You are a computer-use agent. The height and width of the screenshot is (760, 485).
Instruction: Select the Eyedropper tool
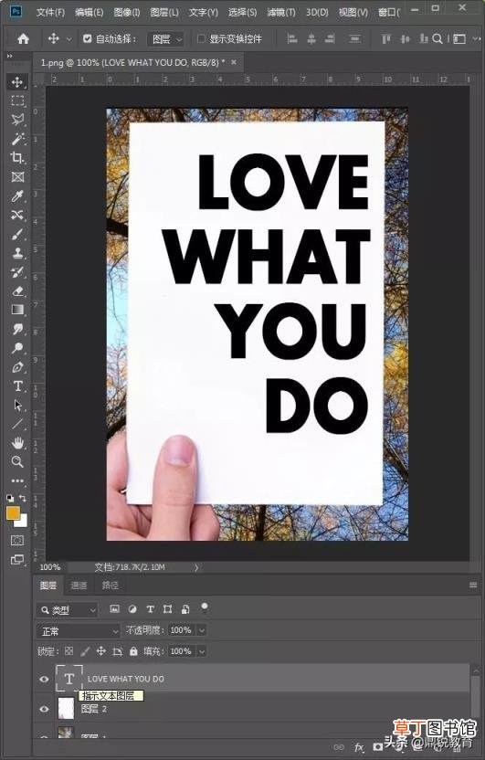17,195
